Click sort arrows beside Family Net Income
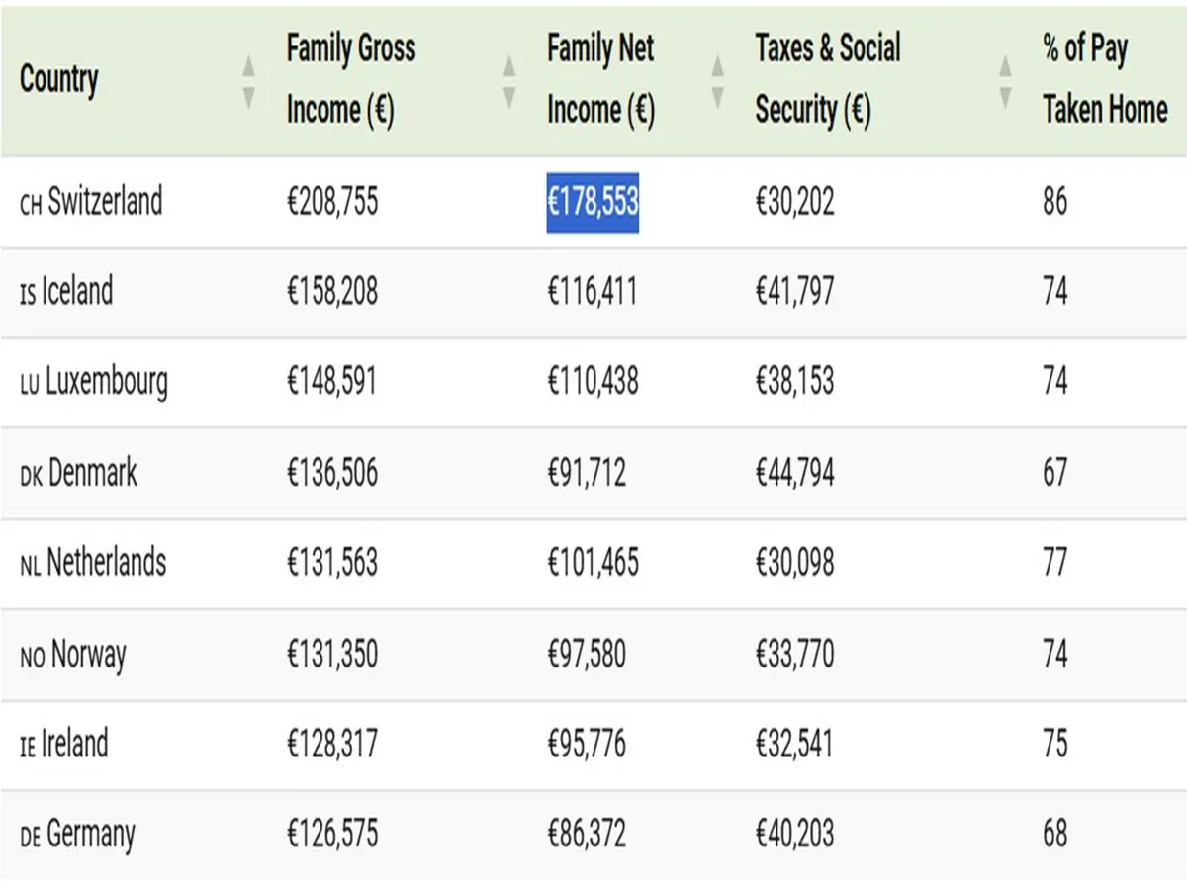This screenshot has width=1187, height=890. [x=718, y=80]
